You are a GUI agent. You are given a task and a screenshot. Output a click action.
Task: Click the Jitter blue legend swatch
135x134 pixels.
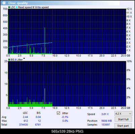click(16, 60)
